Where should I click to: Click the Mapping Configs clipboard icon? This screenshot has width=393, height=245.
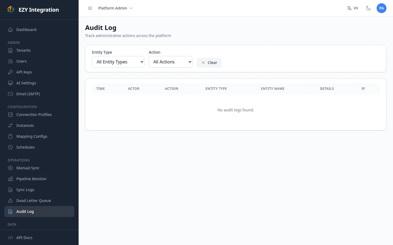(x=10, y=136)
